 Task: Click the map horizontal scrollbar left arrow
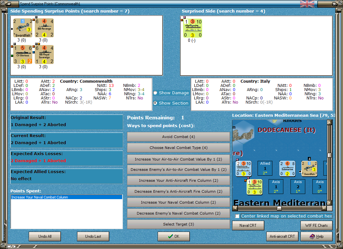click(235, 208)
